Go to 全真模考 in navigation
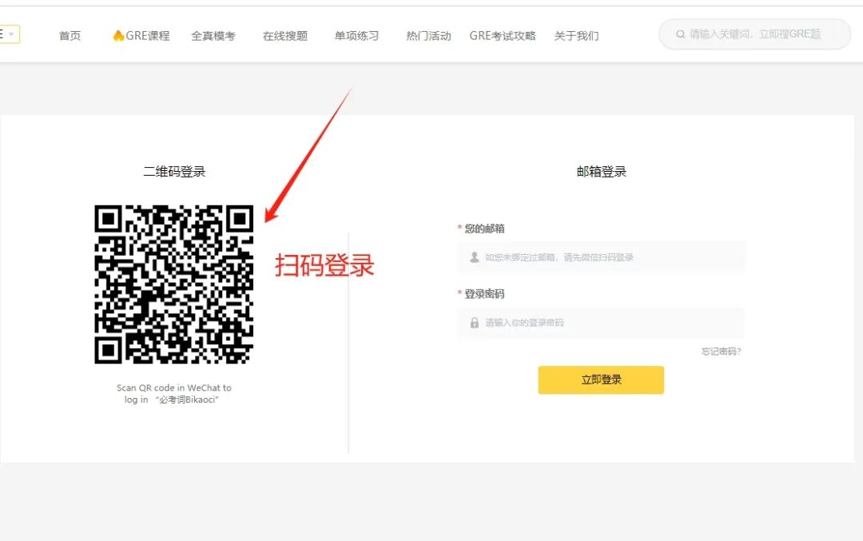 pyautogui.click(x=213, y=36)
